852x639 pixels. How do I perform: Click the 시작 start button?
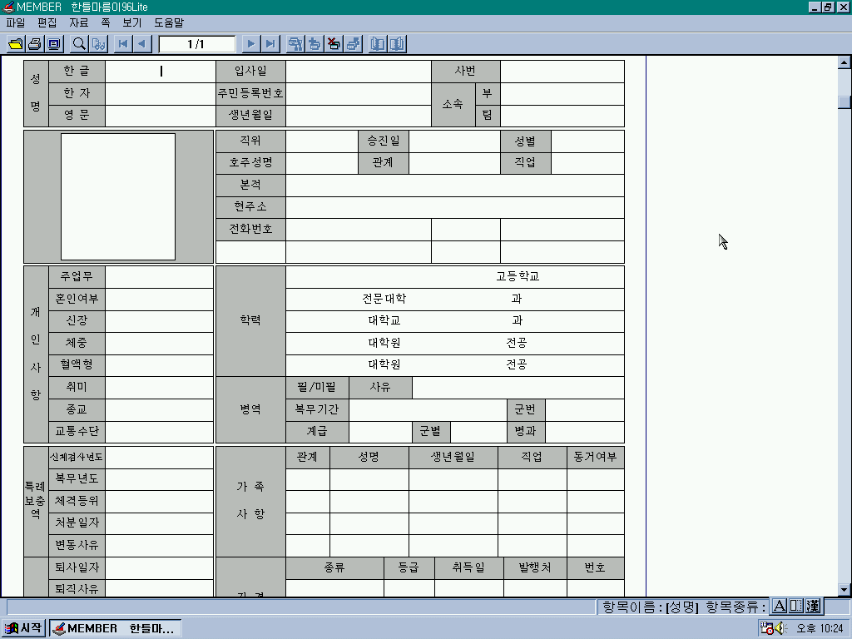coord(23,628)
